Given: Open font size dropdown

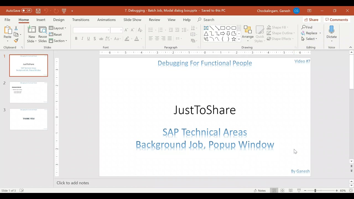Looking at the screenshot, I should click(121, 30).
